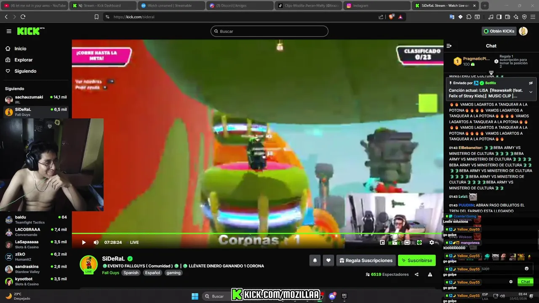The width and height of the screenshot is (539, 303).
Task: Open baldu channel in sidebar
Action: coord(36,220)
